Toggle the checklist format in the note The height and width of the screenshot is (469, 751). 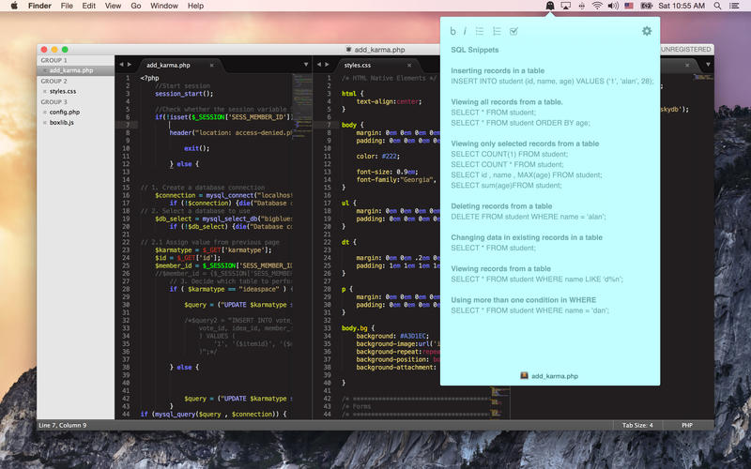(513, 31)
